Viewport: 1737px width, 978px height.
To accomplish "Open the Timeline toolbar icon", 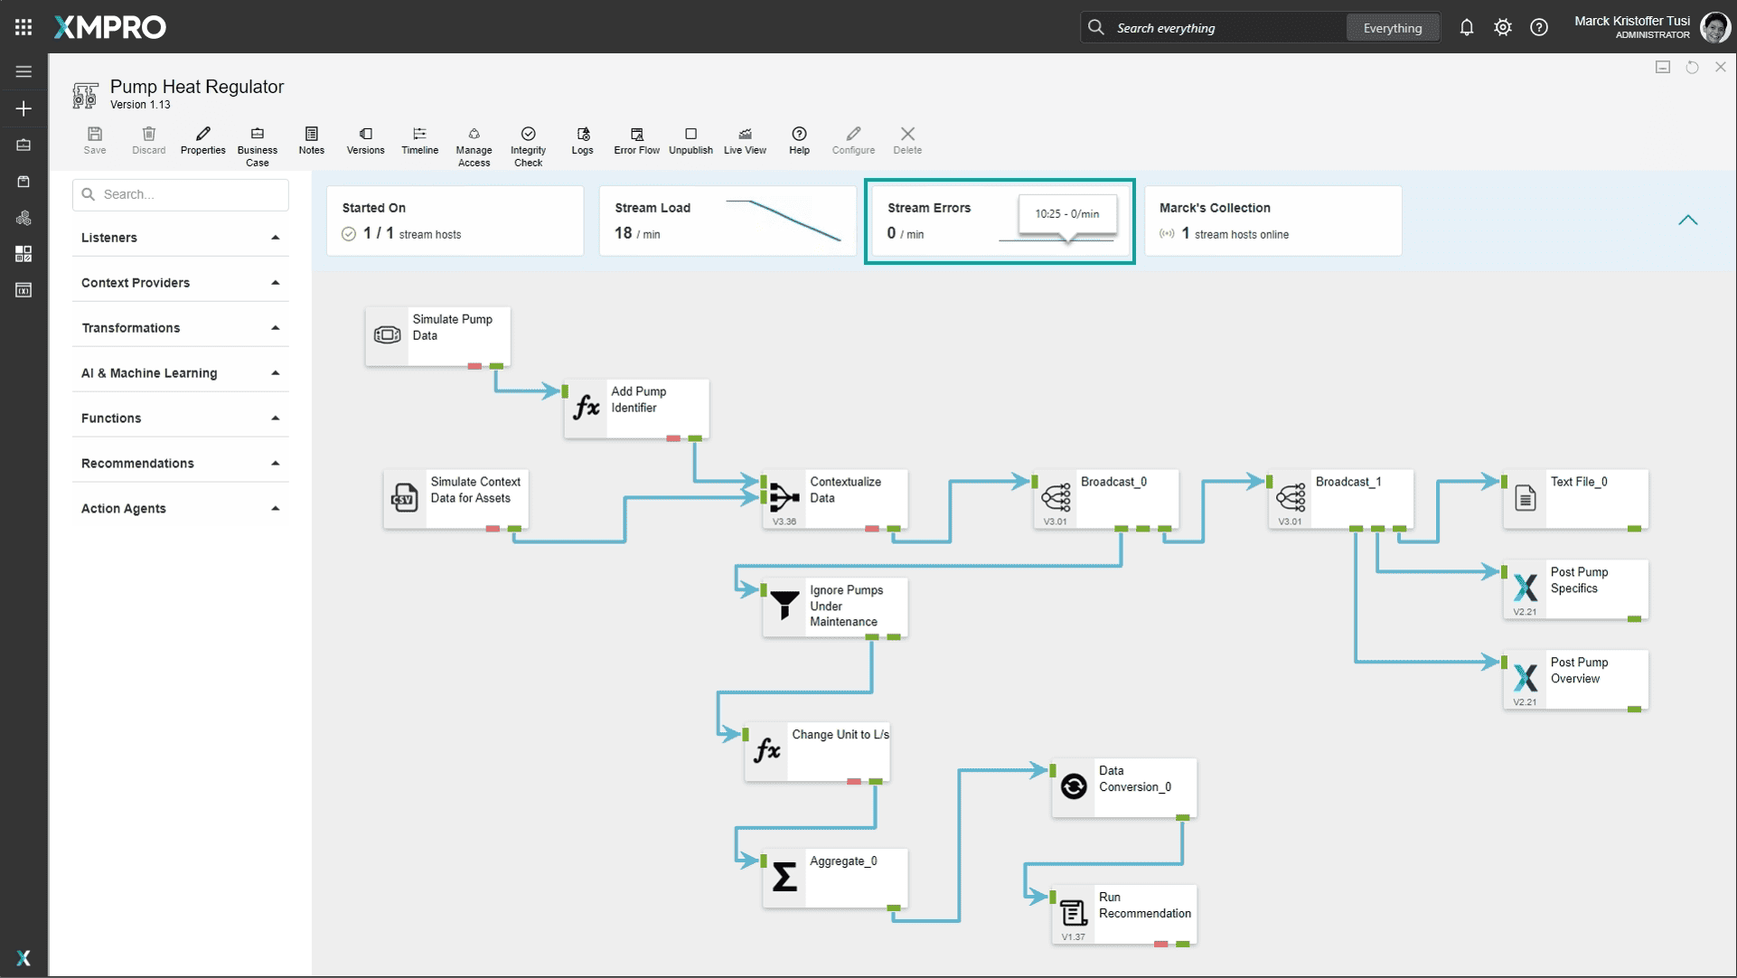I will click(x=419, y=140).
